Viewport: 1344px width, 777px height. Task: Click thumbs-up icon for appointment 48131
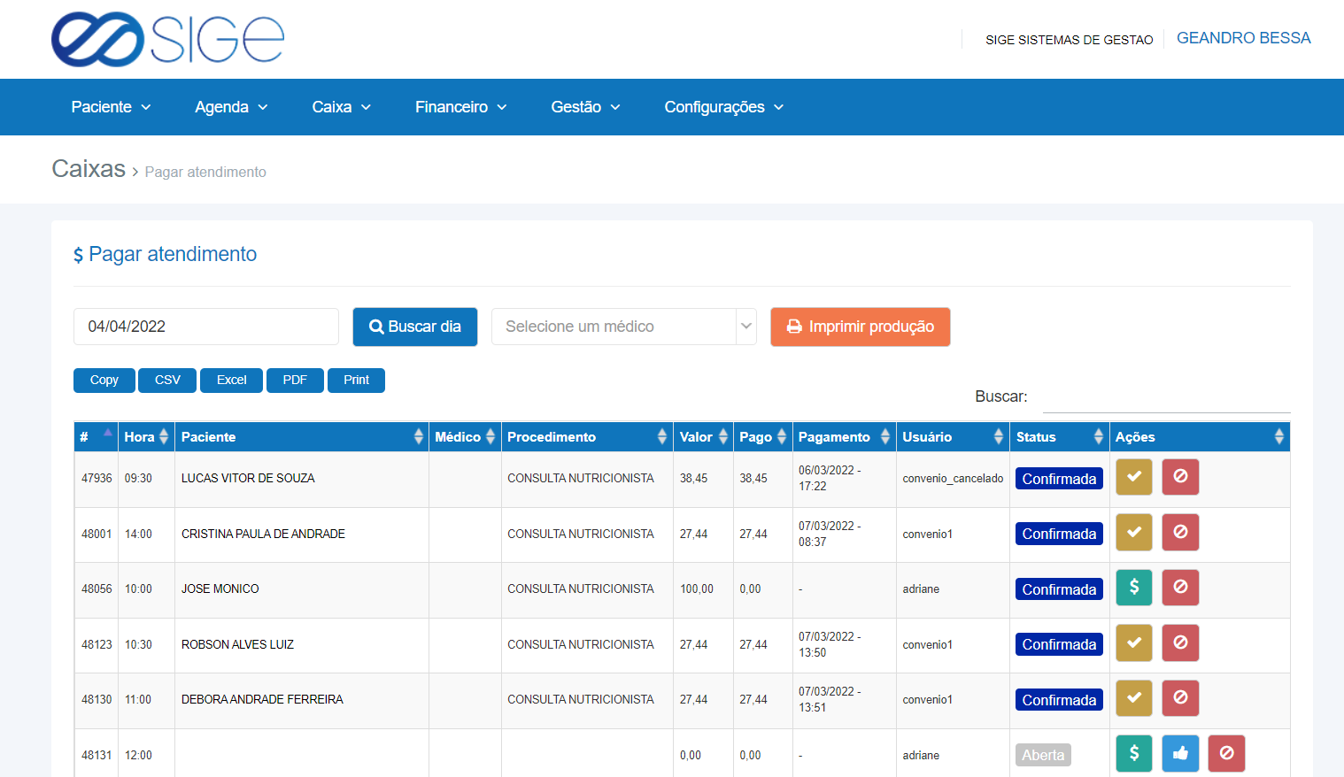1180,753
